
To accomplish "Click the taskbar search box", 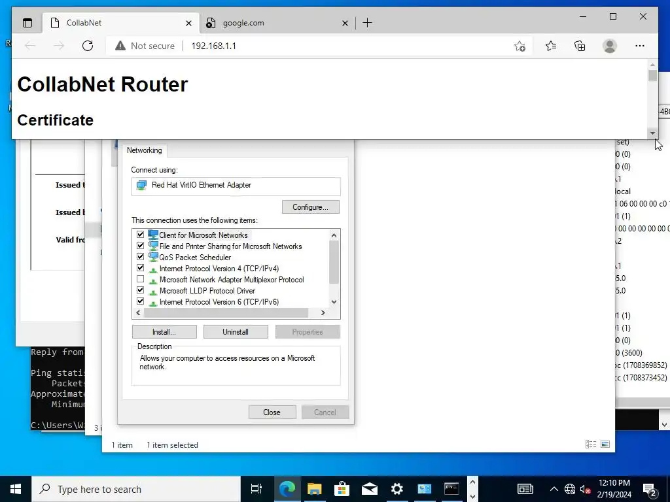I will tap(136, 489).
